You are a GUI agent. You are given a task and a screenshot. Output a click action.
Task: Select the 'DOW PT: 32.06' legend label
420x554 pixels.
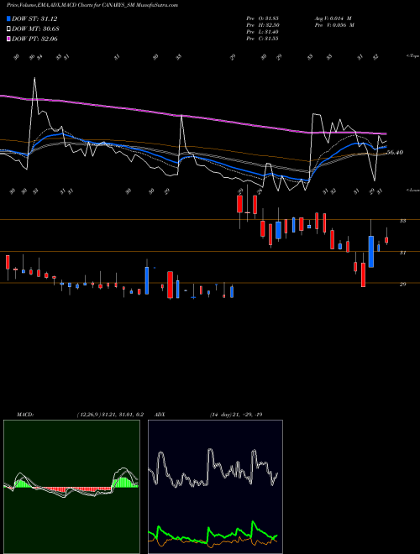34,39
